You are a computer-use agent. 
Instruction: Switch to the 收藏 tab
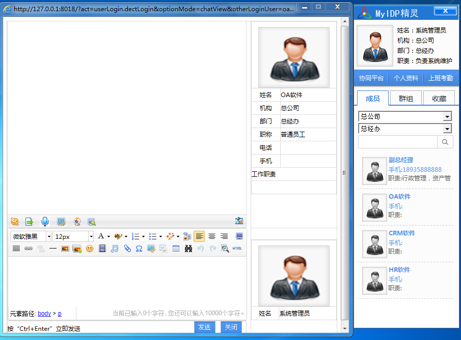coord(439,99)
